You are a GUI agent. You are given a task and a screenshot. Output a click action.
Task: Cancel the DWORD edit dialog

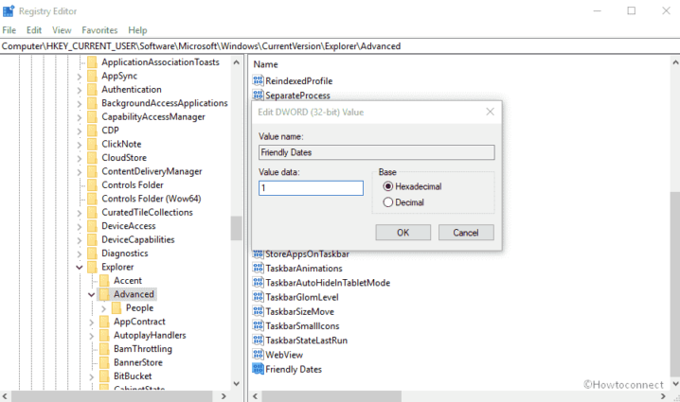pyautogui.click(x=466, y=232)
